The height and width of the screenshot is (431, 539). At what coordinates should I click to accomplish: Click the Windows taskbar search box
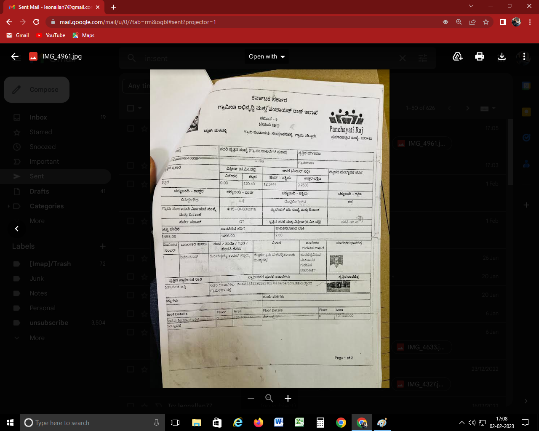(x=92, y=423)
